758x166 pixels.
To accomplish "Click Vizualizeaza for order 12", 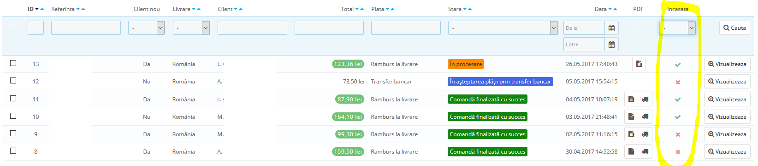I will pos(727,82).
